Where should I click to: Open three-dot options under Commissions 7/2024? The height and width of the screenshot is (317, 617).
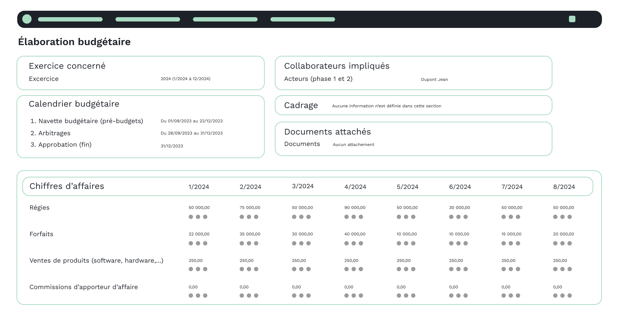511,296
